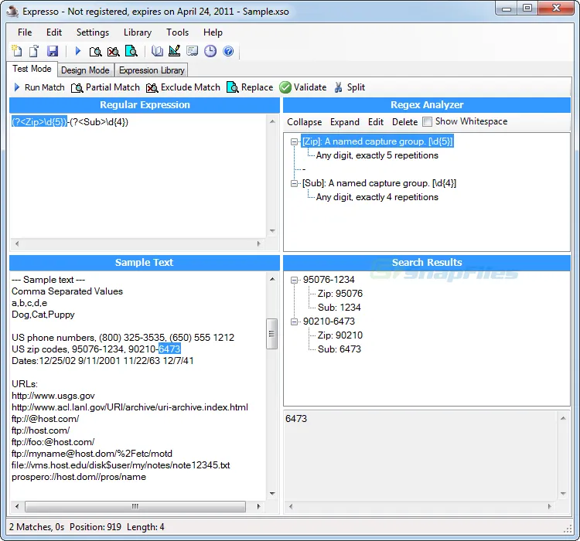580x541 pixels.
Task: Click Delete in the Regex Analyzer toolbar
Action: point(404,122)
